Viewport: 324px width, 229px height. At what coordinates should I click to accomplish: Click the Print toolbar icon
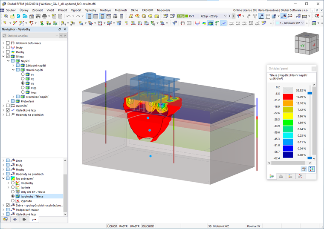(x=44, y=16)
